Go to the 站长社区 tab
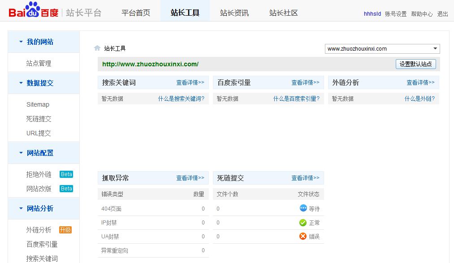Image resolution: width=454 pixels, height=263 pixels. pyautogui.click(x=284, y=13)
